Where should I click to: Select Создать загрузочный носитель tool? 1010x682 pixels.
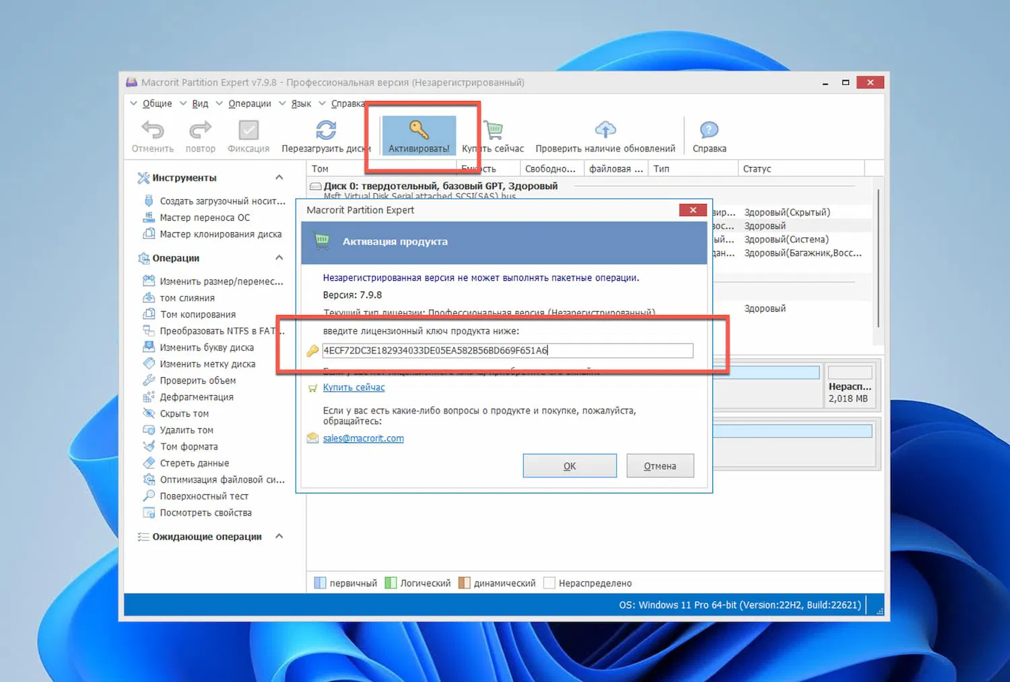pyautogui.click(x=220, y=201)
